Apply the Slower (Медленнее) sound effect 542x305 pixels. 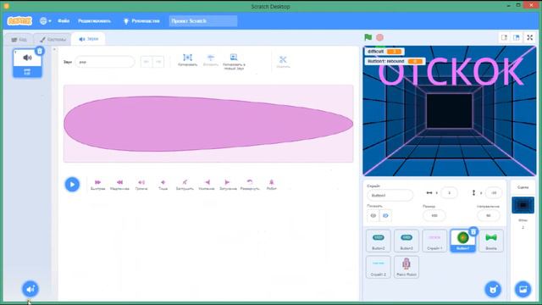pos(119,185)
